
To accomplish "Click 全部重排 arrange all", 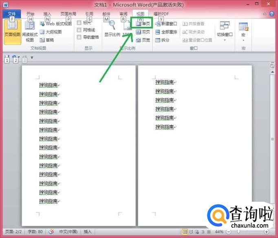I will 166,32.
